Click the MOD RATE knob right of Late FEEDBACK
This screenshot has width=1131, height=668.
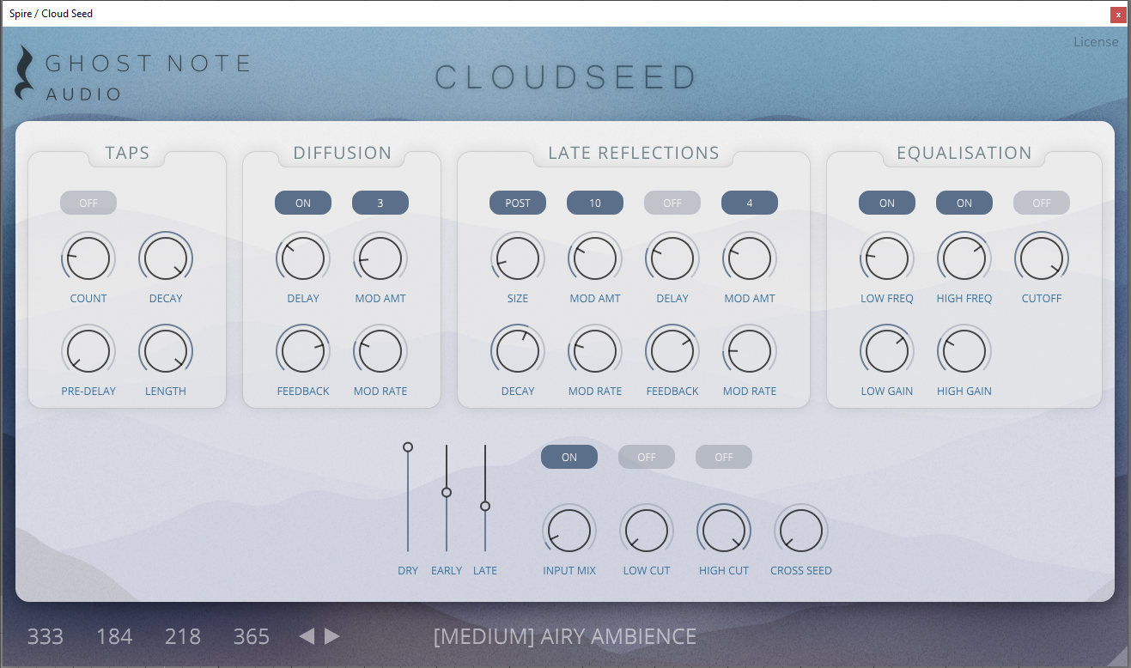pos(750,351)
